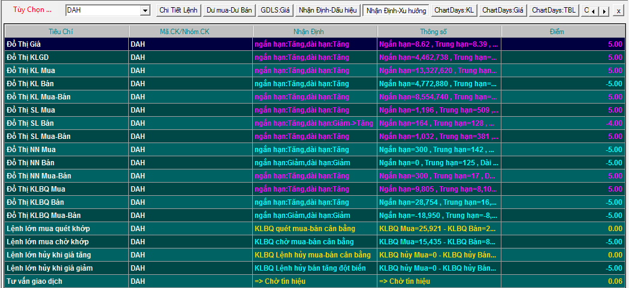Click the Ngắn hạn=8,554,740 parameter cell
The width and height of the screenshot is (629, 288).
(x=439, y=96)
